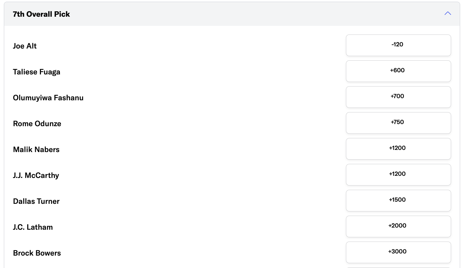
Task: Click the 7th Overall Pick header title
Action: point(41,14)
